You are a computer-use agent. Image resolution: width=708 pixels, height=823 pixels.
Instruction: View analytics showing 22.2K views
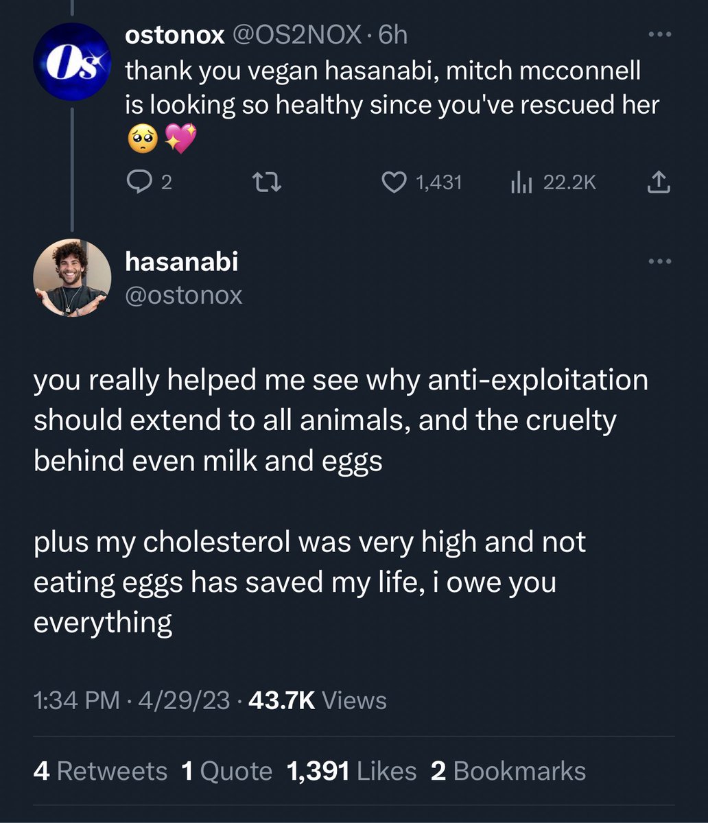[x=552, y=182]
